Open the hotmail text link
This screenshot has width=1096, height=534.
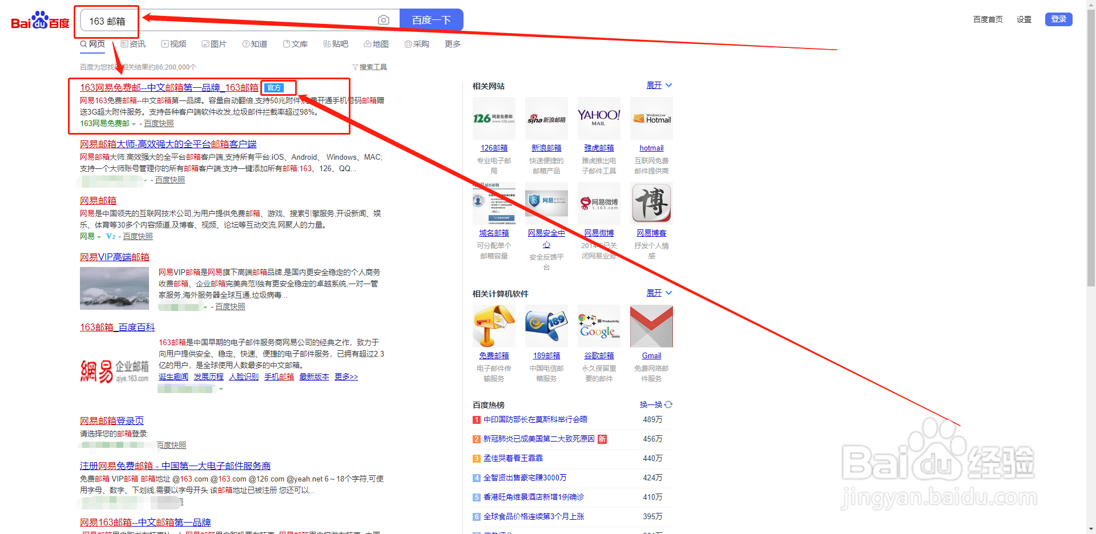(651, 148)
